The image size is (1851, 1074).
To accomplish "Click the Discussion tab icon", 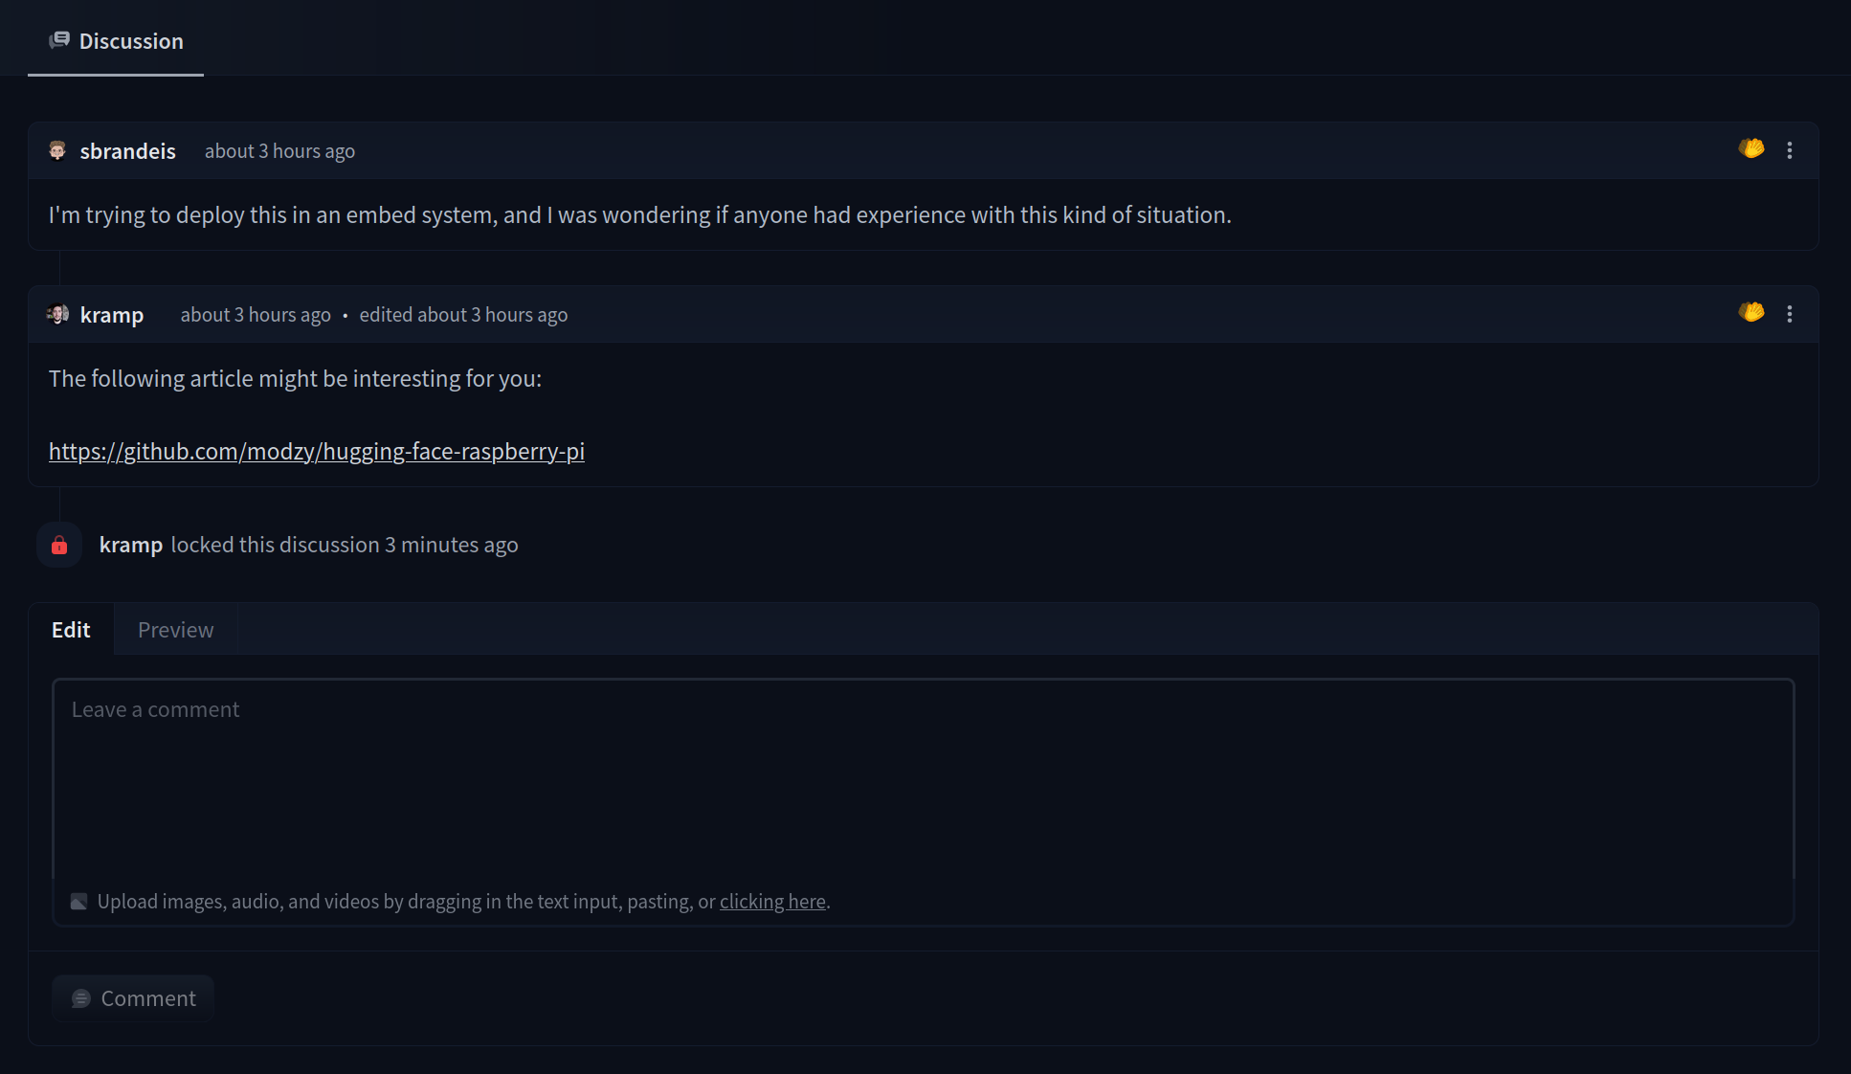I will click(59, 40).
